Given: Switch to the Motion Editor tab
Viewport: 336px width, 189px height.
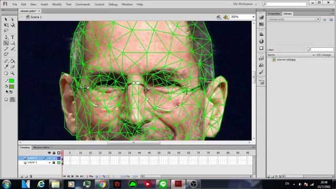Looking at the screenshot, I should coord(41,148).
